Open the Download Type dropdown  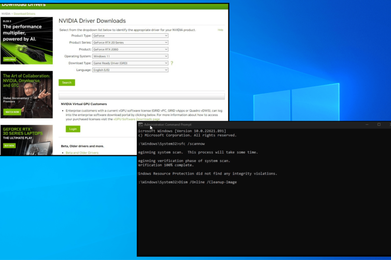pyautogui.click(x=130, y=63)
